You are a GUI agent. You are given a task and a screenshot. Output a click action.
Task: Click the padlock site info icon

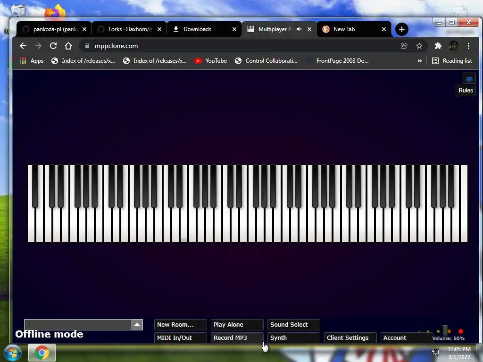87,46
